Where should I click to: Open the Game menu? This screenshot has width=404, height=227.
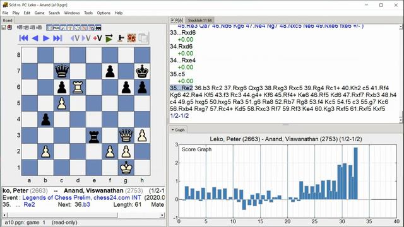[x=39, y=13]
